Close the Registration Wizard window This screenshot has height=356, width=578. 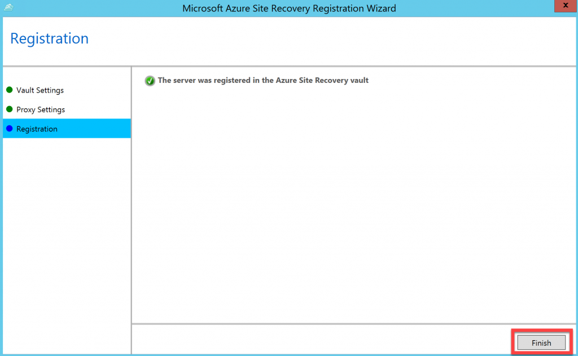(566, 6)
